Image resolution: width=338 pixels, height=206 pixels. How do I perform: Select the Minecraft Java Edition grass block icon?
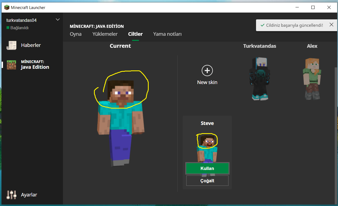point(11,65)
